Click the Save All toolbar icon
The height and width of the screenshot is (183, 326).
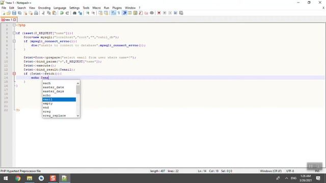point(19,13)
